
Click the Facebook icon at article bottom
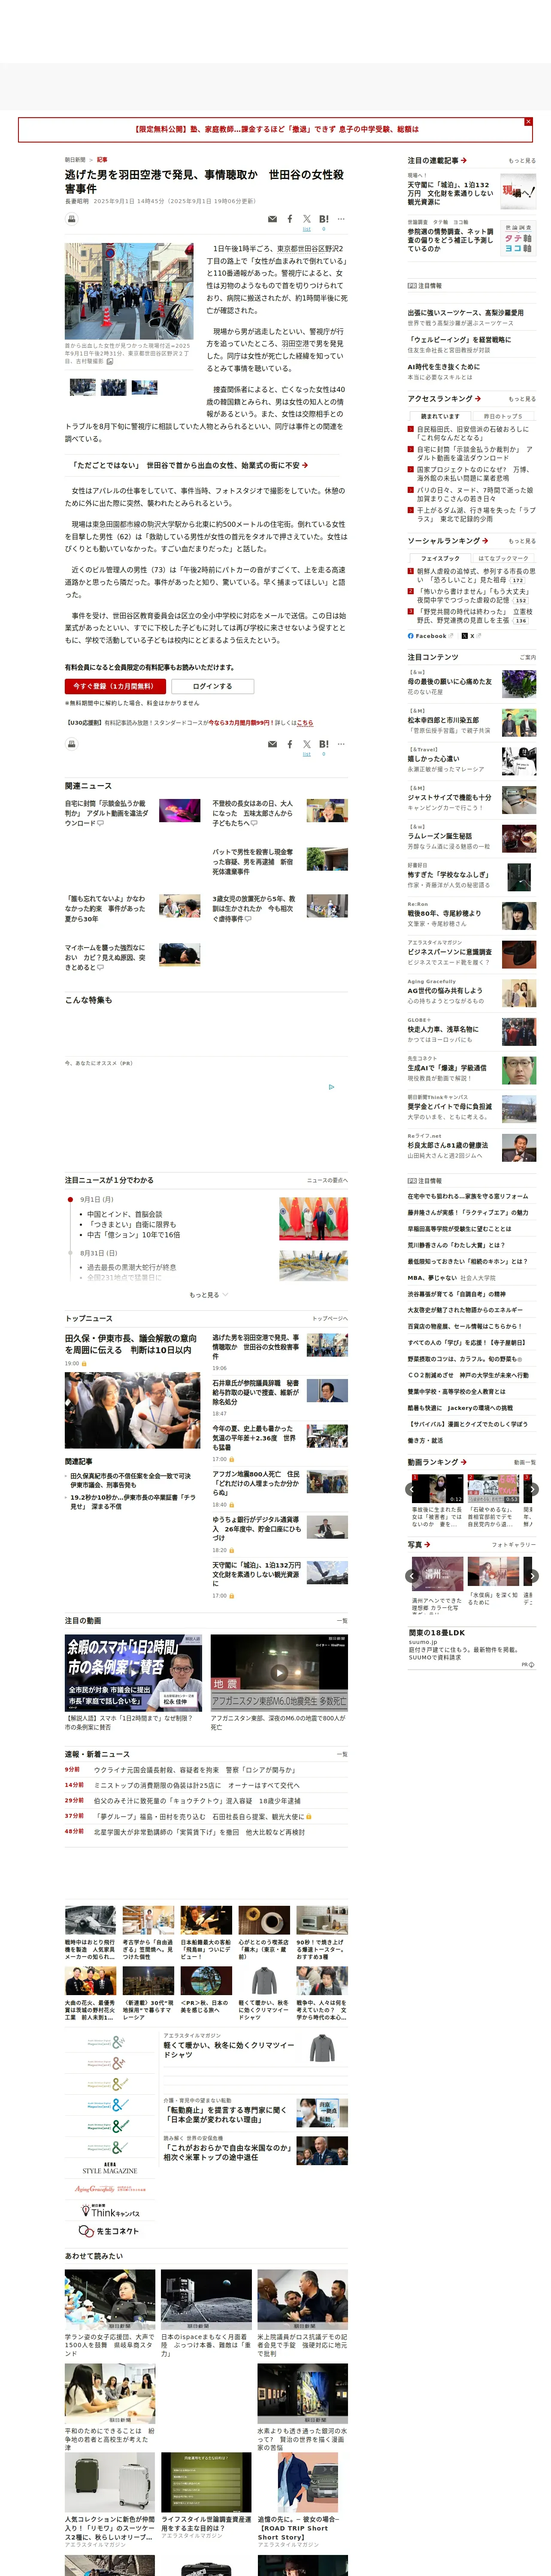click(x=290, y=744)
